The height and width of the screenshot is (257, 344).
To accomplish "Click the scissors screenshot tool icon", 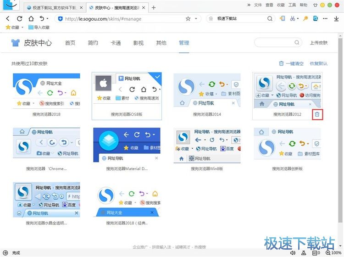I will click(293, 19).
